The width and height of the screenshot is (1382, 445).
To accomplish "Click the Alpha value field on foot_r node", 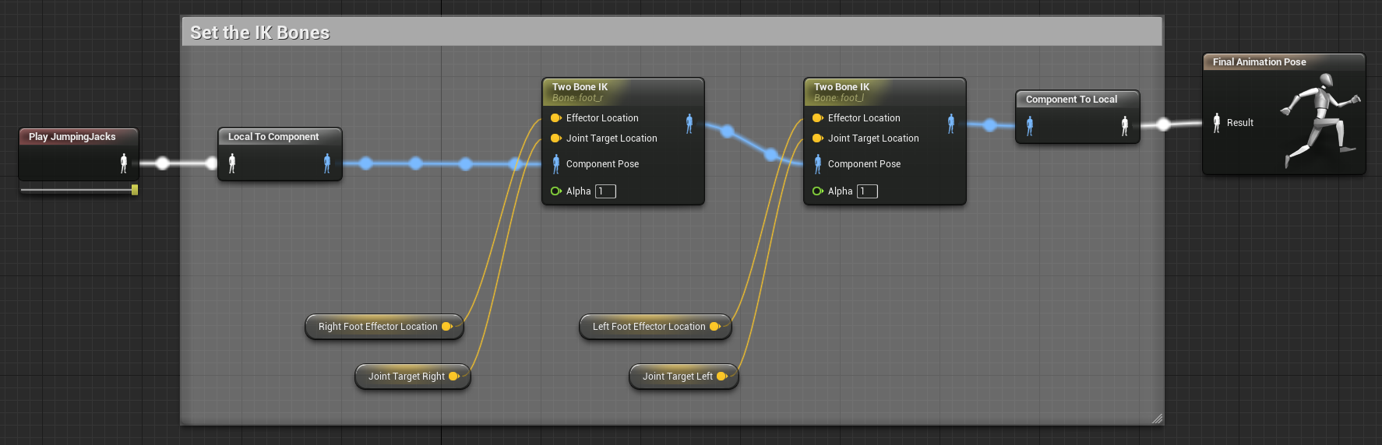I will (x=605, y=191).
